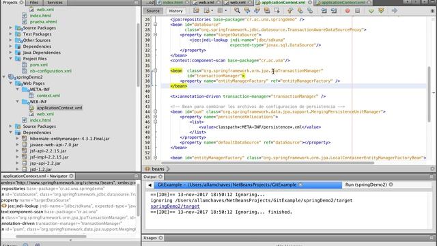Image resolution: width=437 pixels, height=246 pixels.
Task: Click the navigation history toolbar icon
Action: pyautogui.click(x=206, y=11)
